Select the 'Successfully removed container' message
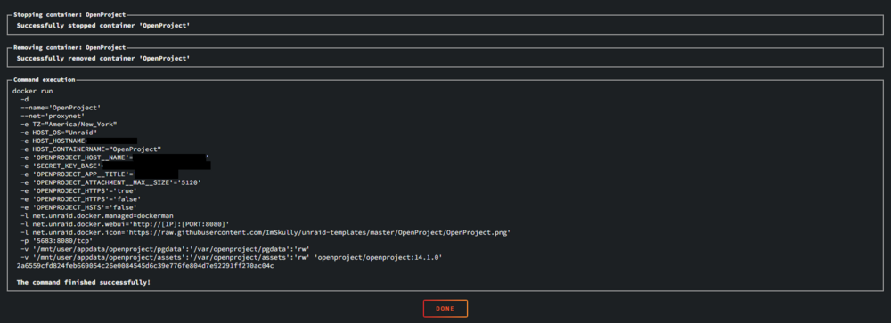Viewport: 891px width, 323px height. click(x=102, y=59)
